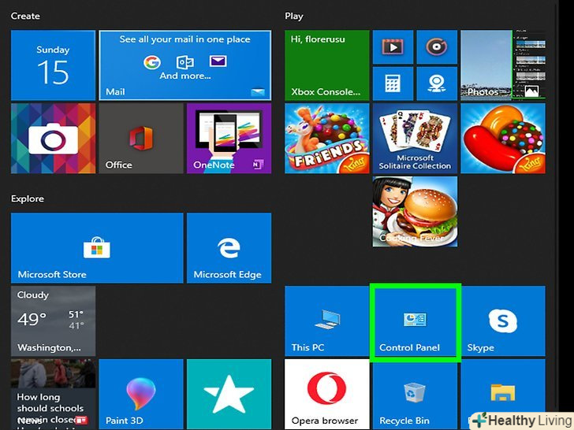Launch the Paint 3D tile
This screenshot has height=430, width=574.
[x=141, y=394]
